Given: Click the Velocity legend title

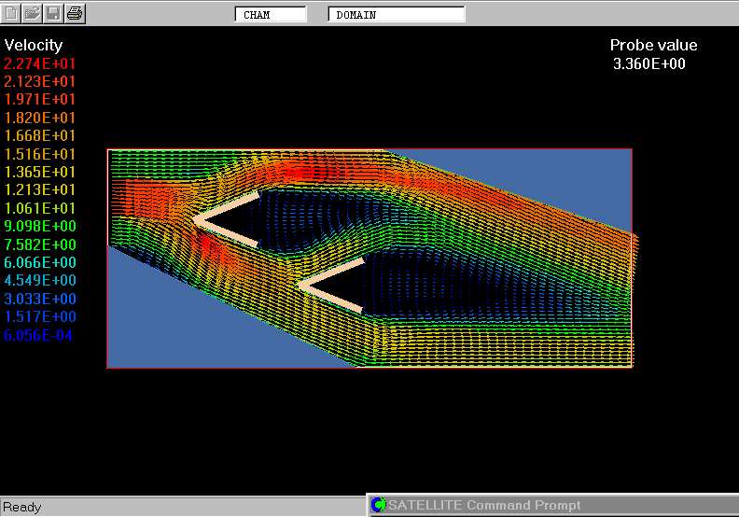Looking at the screenshot, I should click(x=34, y=45).
